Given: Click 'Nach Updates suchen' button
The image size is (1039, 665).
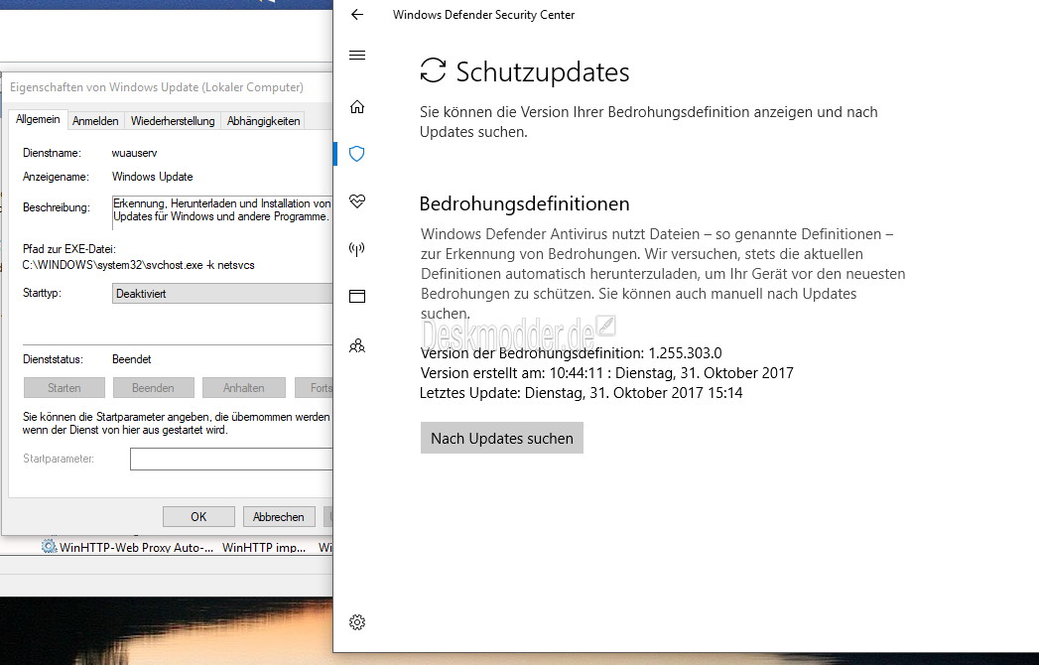Looking at the screenshot, I should (x=501, y=439).
